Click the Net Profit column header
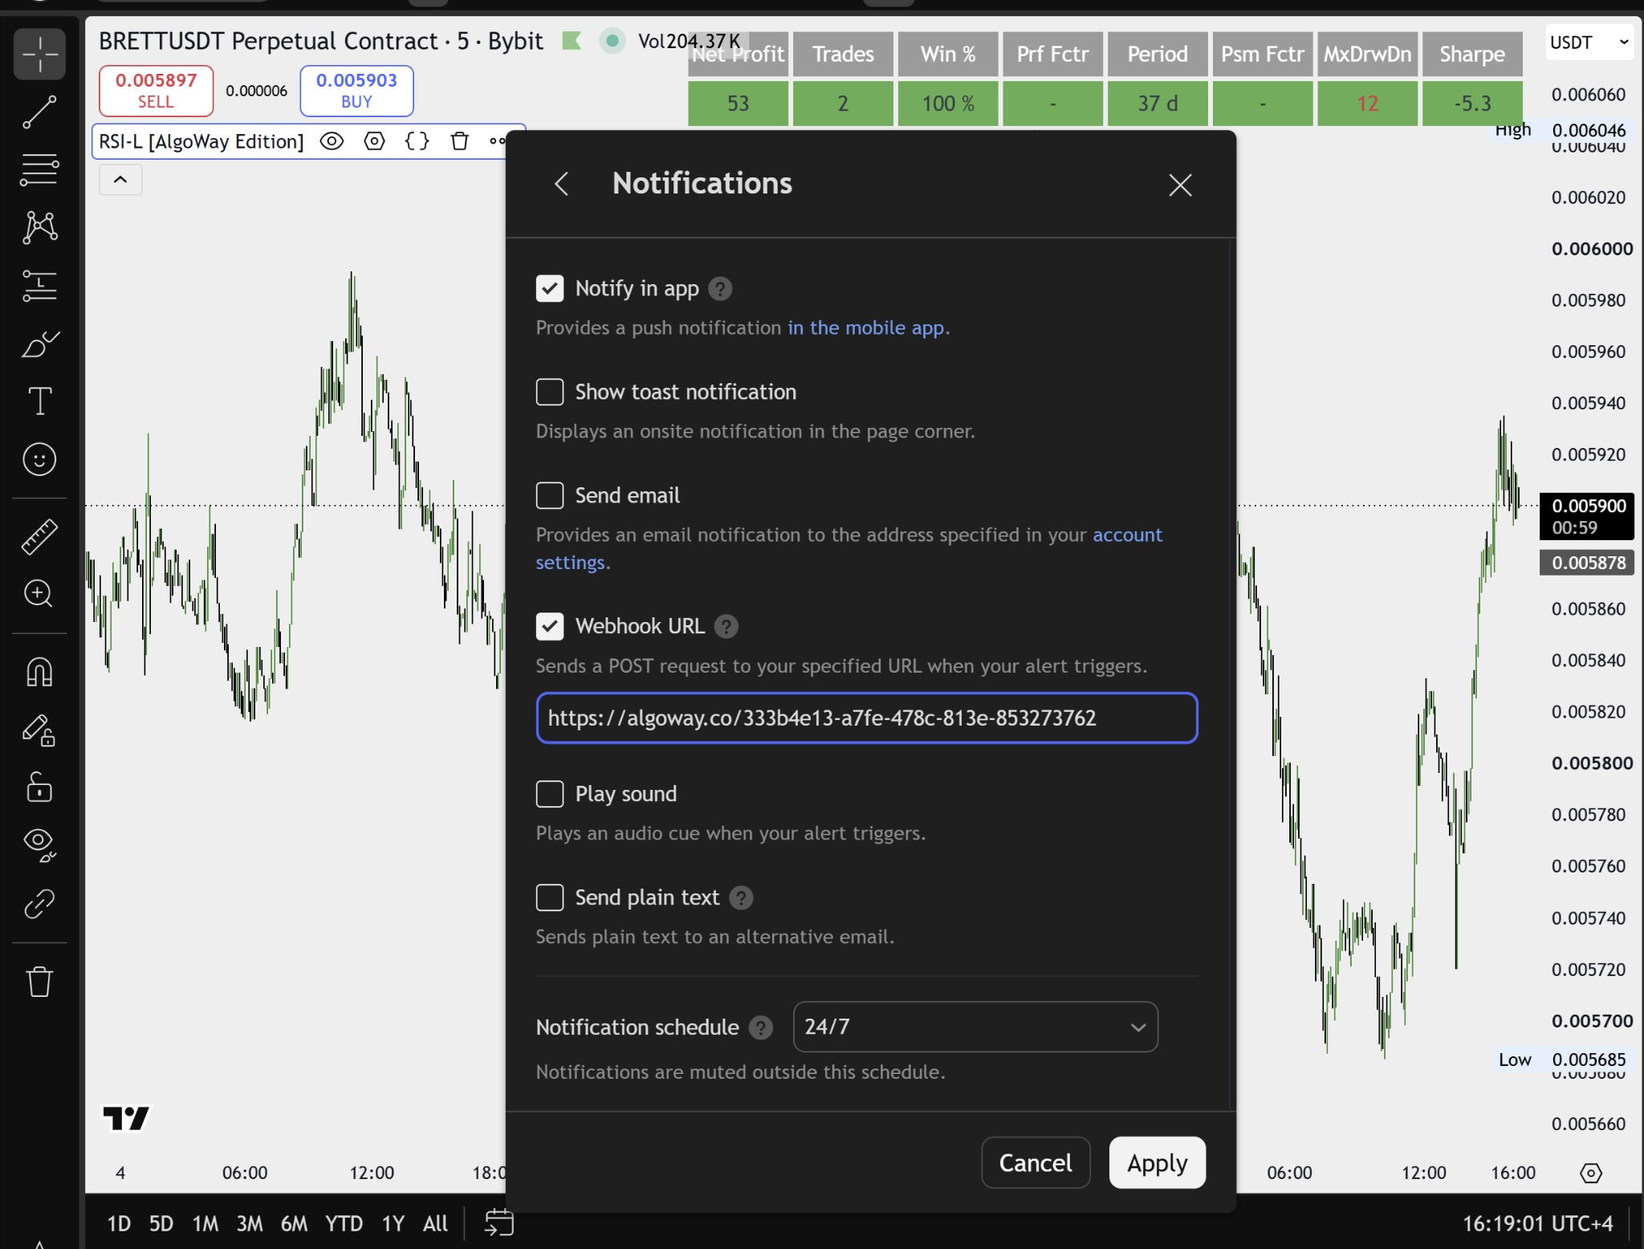1644x1249 pixels. (x=738, y=54)
